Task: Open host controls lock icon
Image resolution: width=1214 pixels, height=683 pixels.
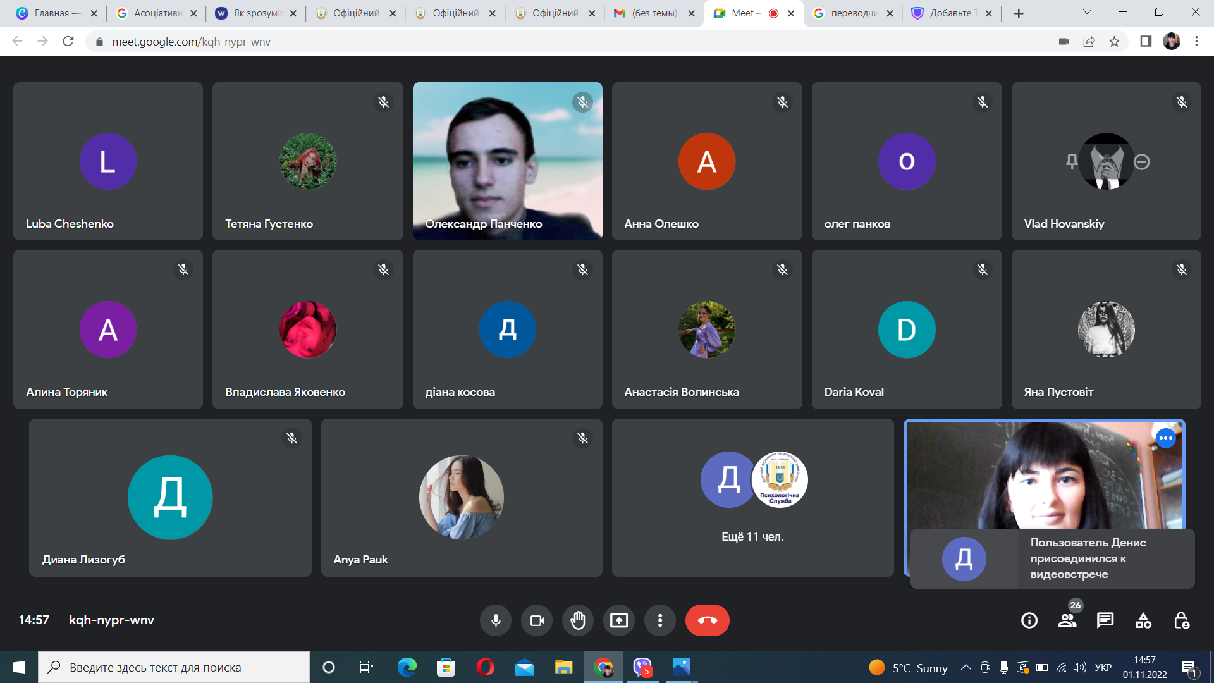Action: coord(1181,620)
